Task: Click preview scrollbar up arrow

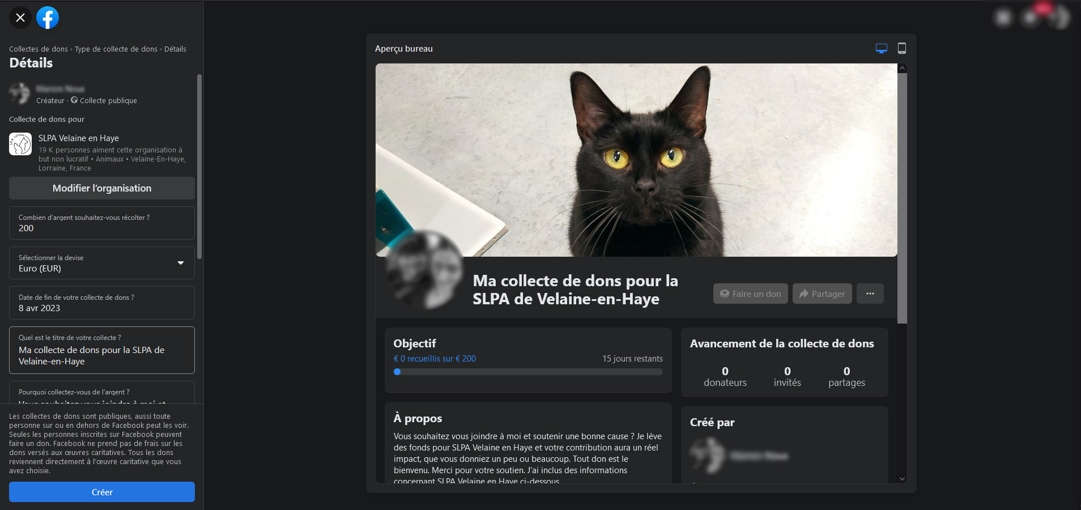Action: [x=903, y=69]
